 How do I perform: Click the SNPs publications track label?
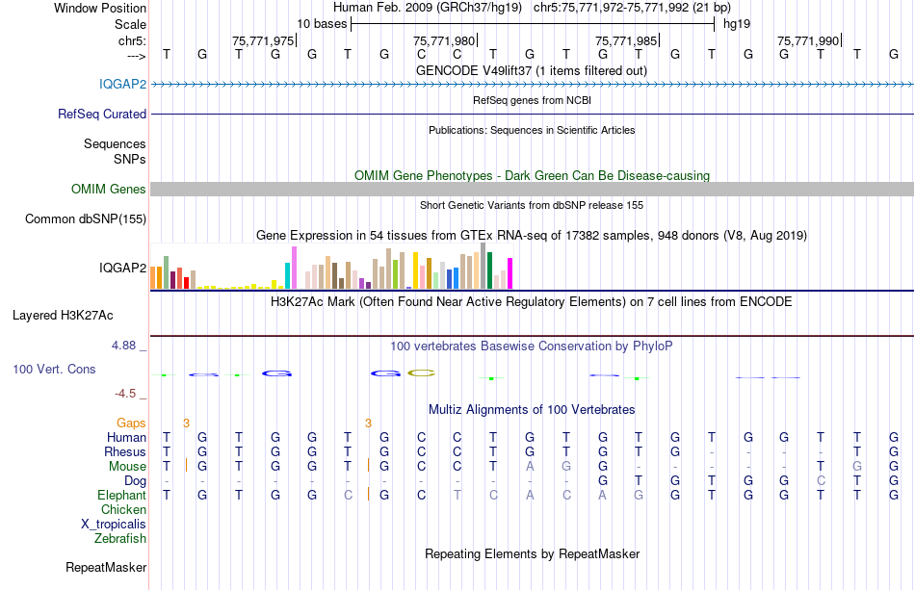130,159
